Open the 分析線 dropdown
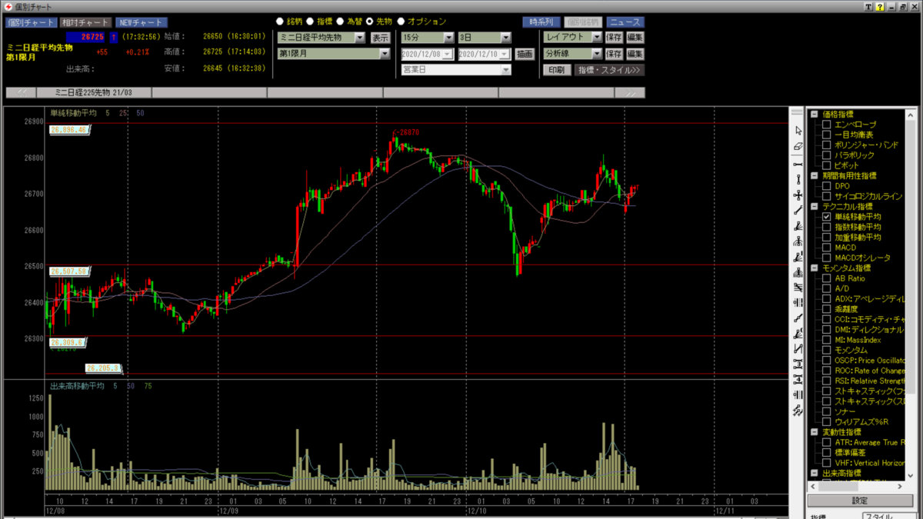This screenshot has height=519, width=923. tap(596, 54)
